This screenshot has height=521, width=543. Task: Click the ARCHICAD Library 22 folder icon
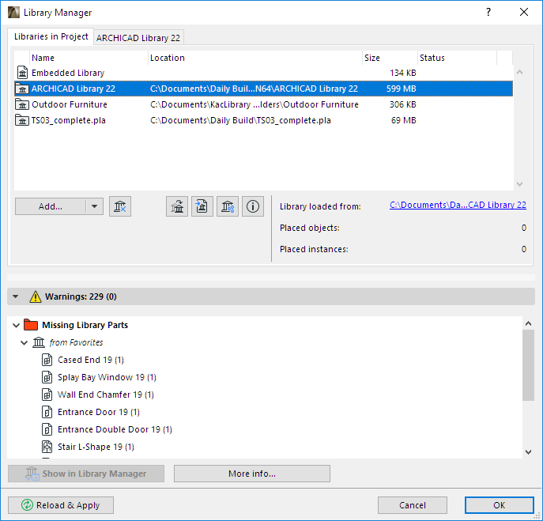[x=22, y=89]
